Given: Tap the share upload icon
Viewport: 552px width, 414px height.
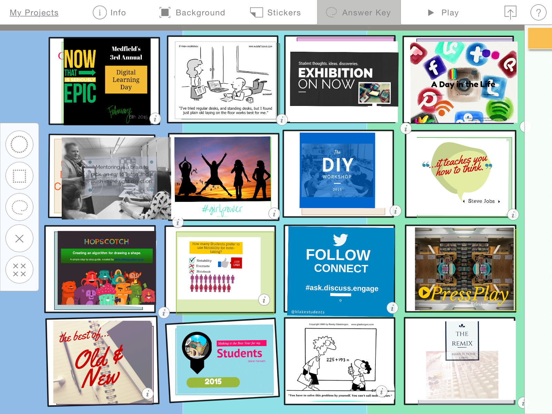Looking at the screenshot, I should click(510, 13).
